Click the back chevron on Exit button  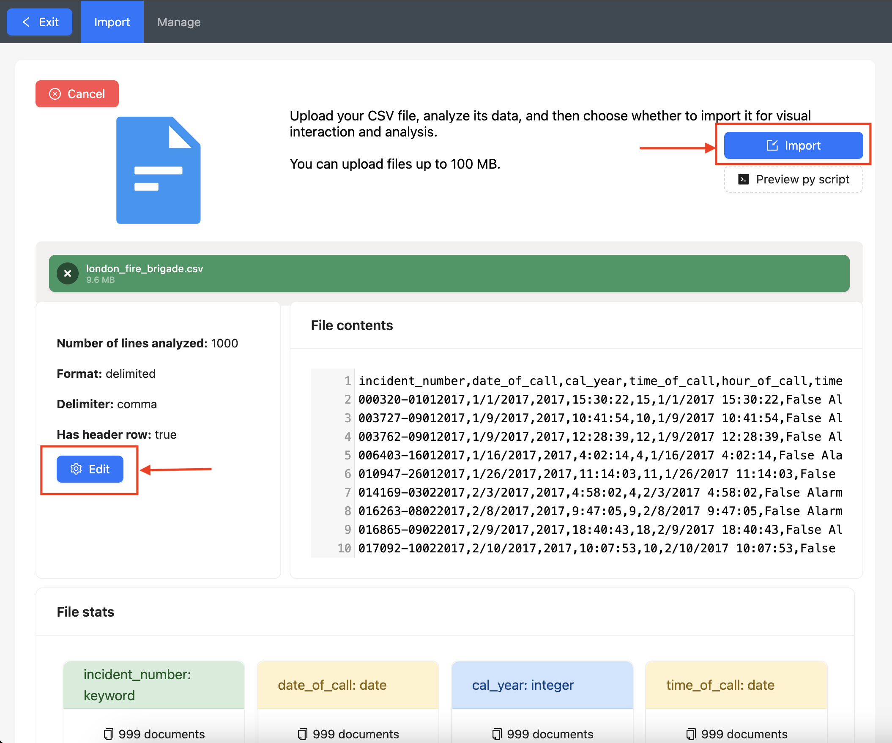[x=26, y=22]
